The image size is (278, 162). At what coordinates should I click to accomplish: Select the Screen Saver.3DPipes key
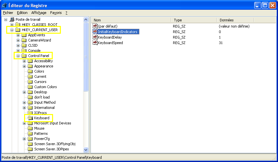tap(51, 149)
